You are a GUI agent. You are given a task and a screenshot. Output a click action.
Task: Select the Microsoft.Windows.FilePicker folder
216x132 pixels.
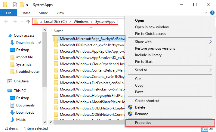point(89,89)
